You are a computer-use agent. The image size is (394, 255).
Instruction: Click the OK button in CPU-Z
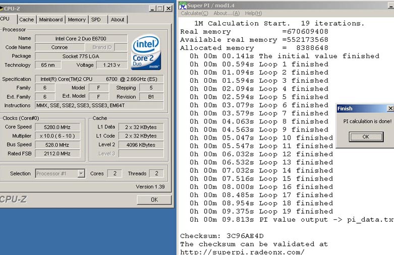(154, 200)
